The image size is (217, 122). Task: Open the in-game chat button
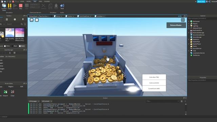coord(37,20)
